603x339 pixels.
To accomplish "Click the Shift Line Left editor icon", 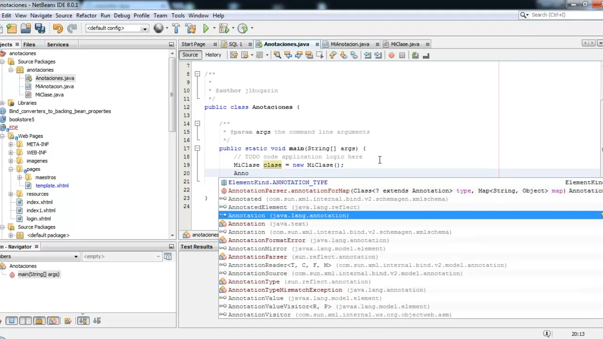I will point(367,55).
